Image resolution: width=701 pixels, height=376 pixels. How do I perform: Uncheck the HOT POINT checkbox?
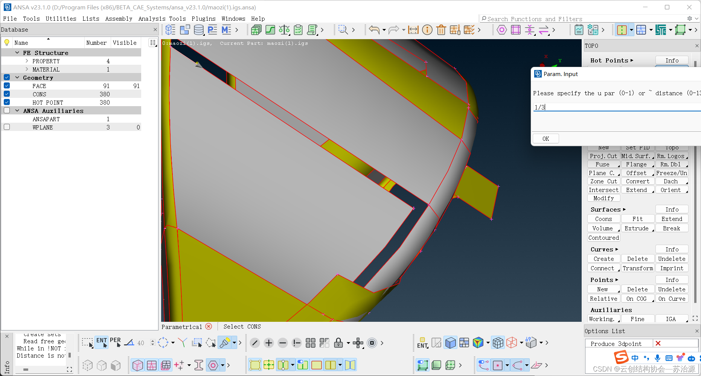(x=7, y=102)
